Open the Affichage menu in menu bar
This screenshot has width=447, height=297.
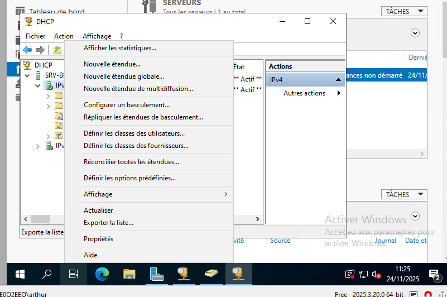97,36
